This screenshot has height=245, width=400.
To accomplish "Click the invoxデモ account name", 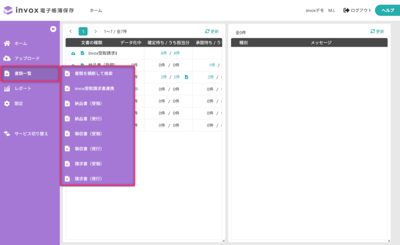I will pyautogui.click(x=315, y=10).
